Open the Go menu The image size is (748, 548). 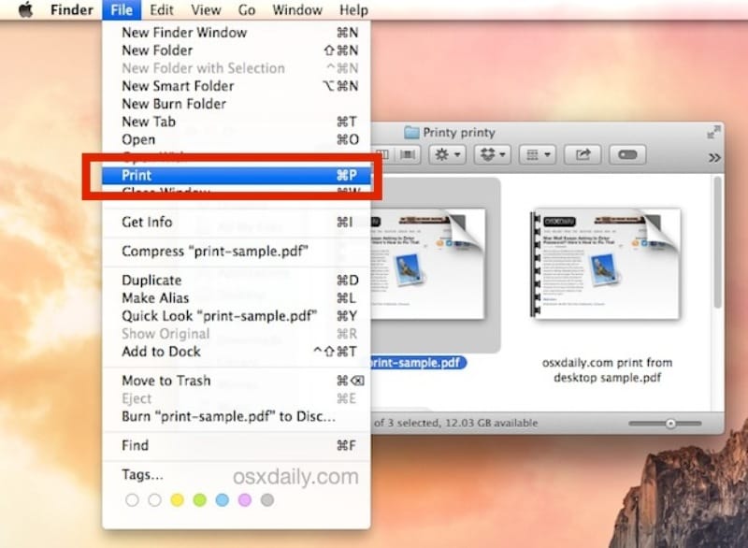click(x=246, y=9)
